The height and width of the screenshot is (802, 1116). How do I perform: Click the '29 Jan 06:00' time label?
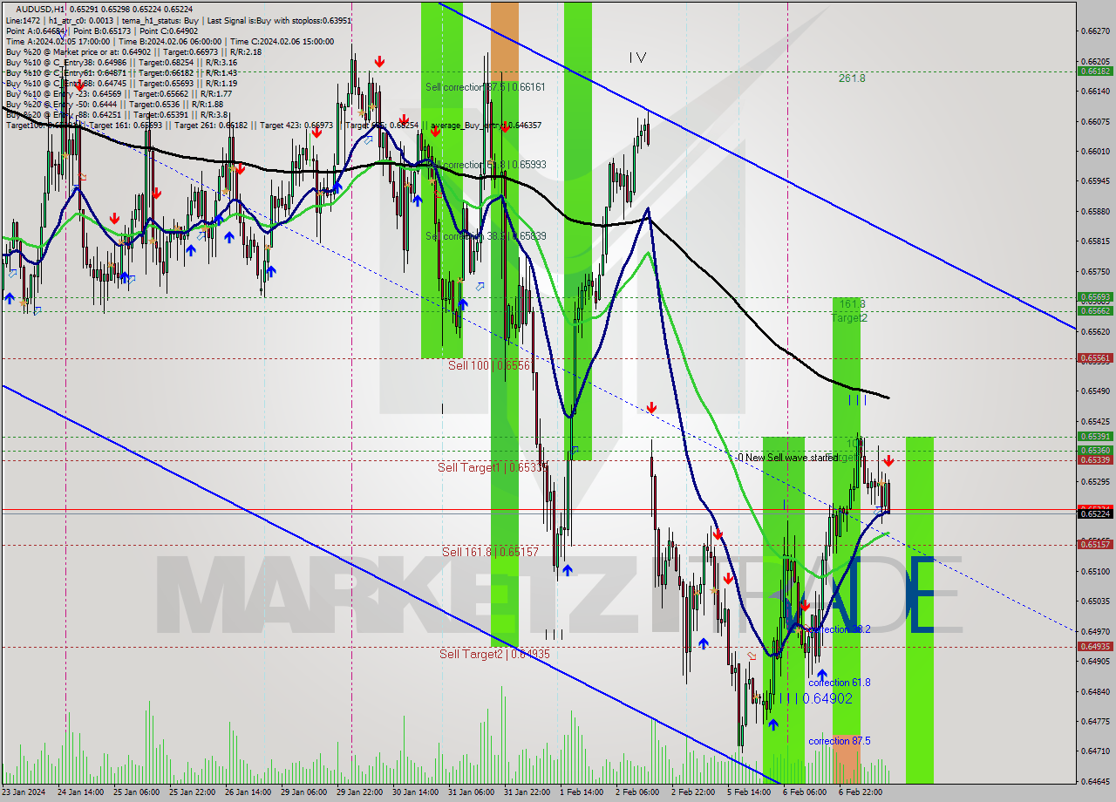tap(303, 792)
